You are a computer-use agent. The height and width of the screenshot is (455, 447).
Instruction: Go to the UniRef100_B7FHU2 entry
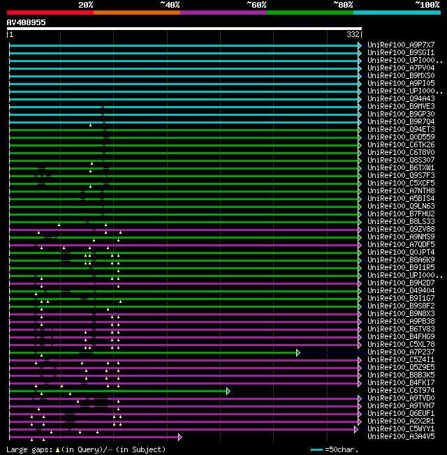click(401, 214)
